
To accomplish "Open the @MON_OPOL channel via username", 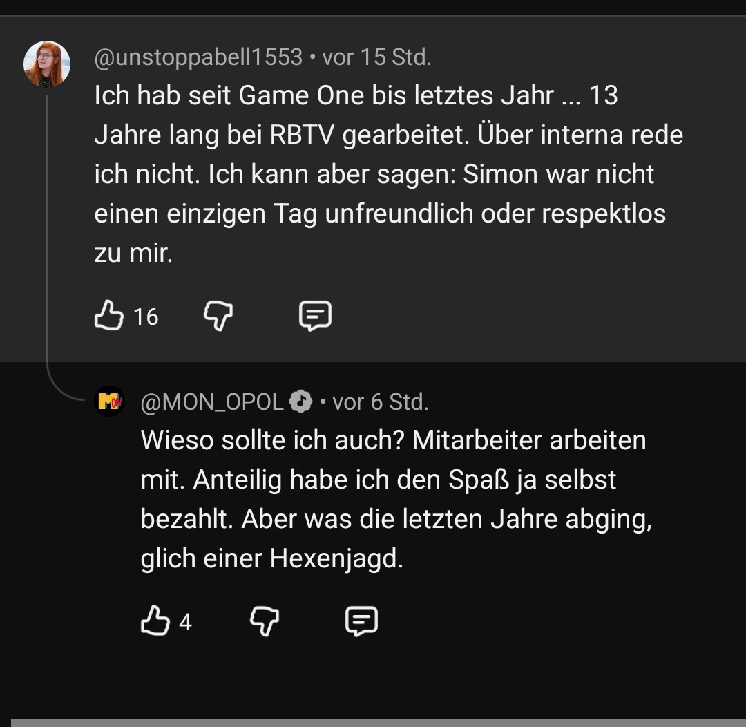I will [x=212, y=402].
